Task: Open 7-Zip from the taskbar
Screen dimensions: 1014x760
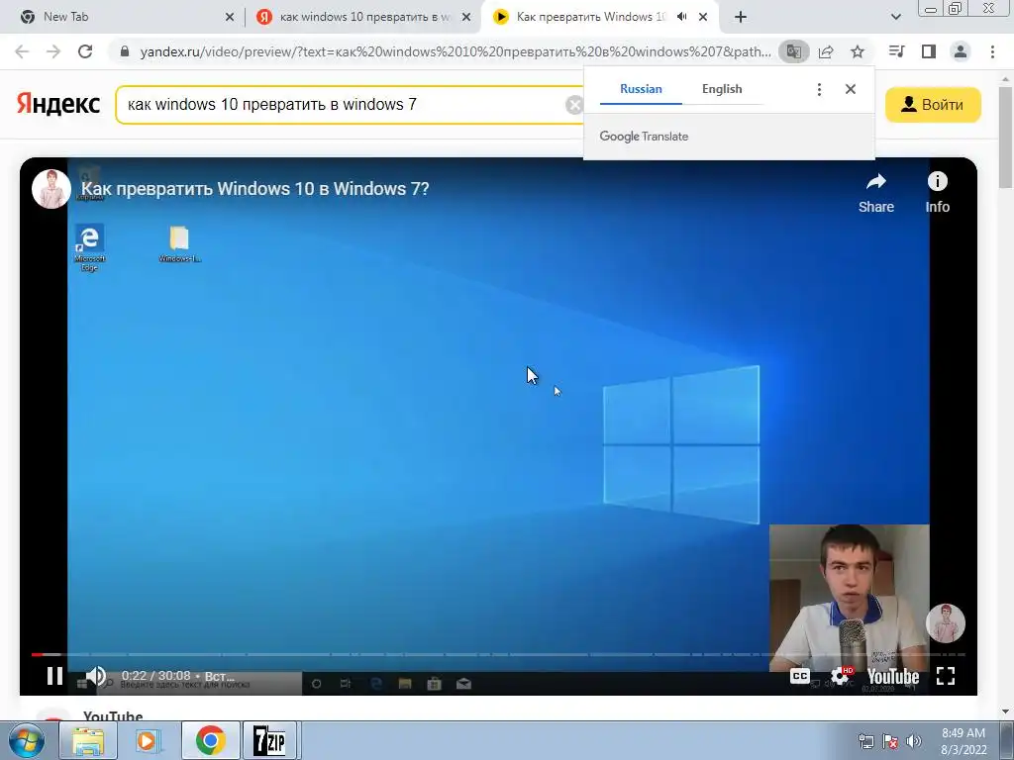Action: pyautogui.click(x=269, y=740)
